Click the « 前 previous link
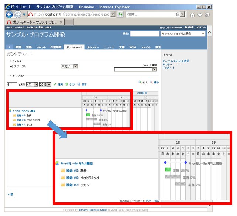Viewport: 237px width, 216px height. 10,195
